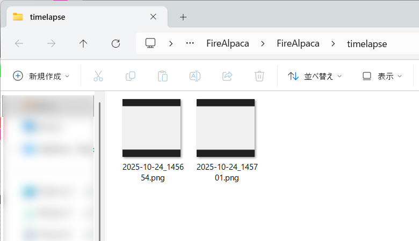Select 2025-10-24_145701.png thumbnail
The height and width of the screenshot is (241, 419).
(x=226, y=128)
